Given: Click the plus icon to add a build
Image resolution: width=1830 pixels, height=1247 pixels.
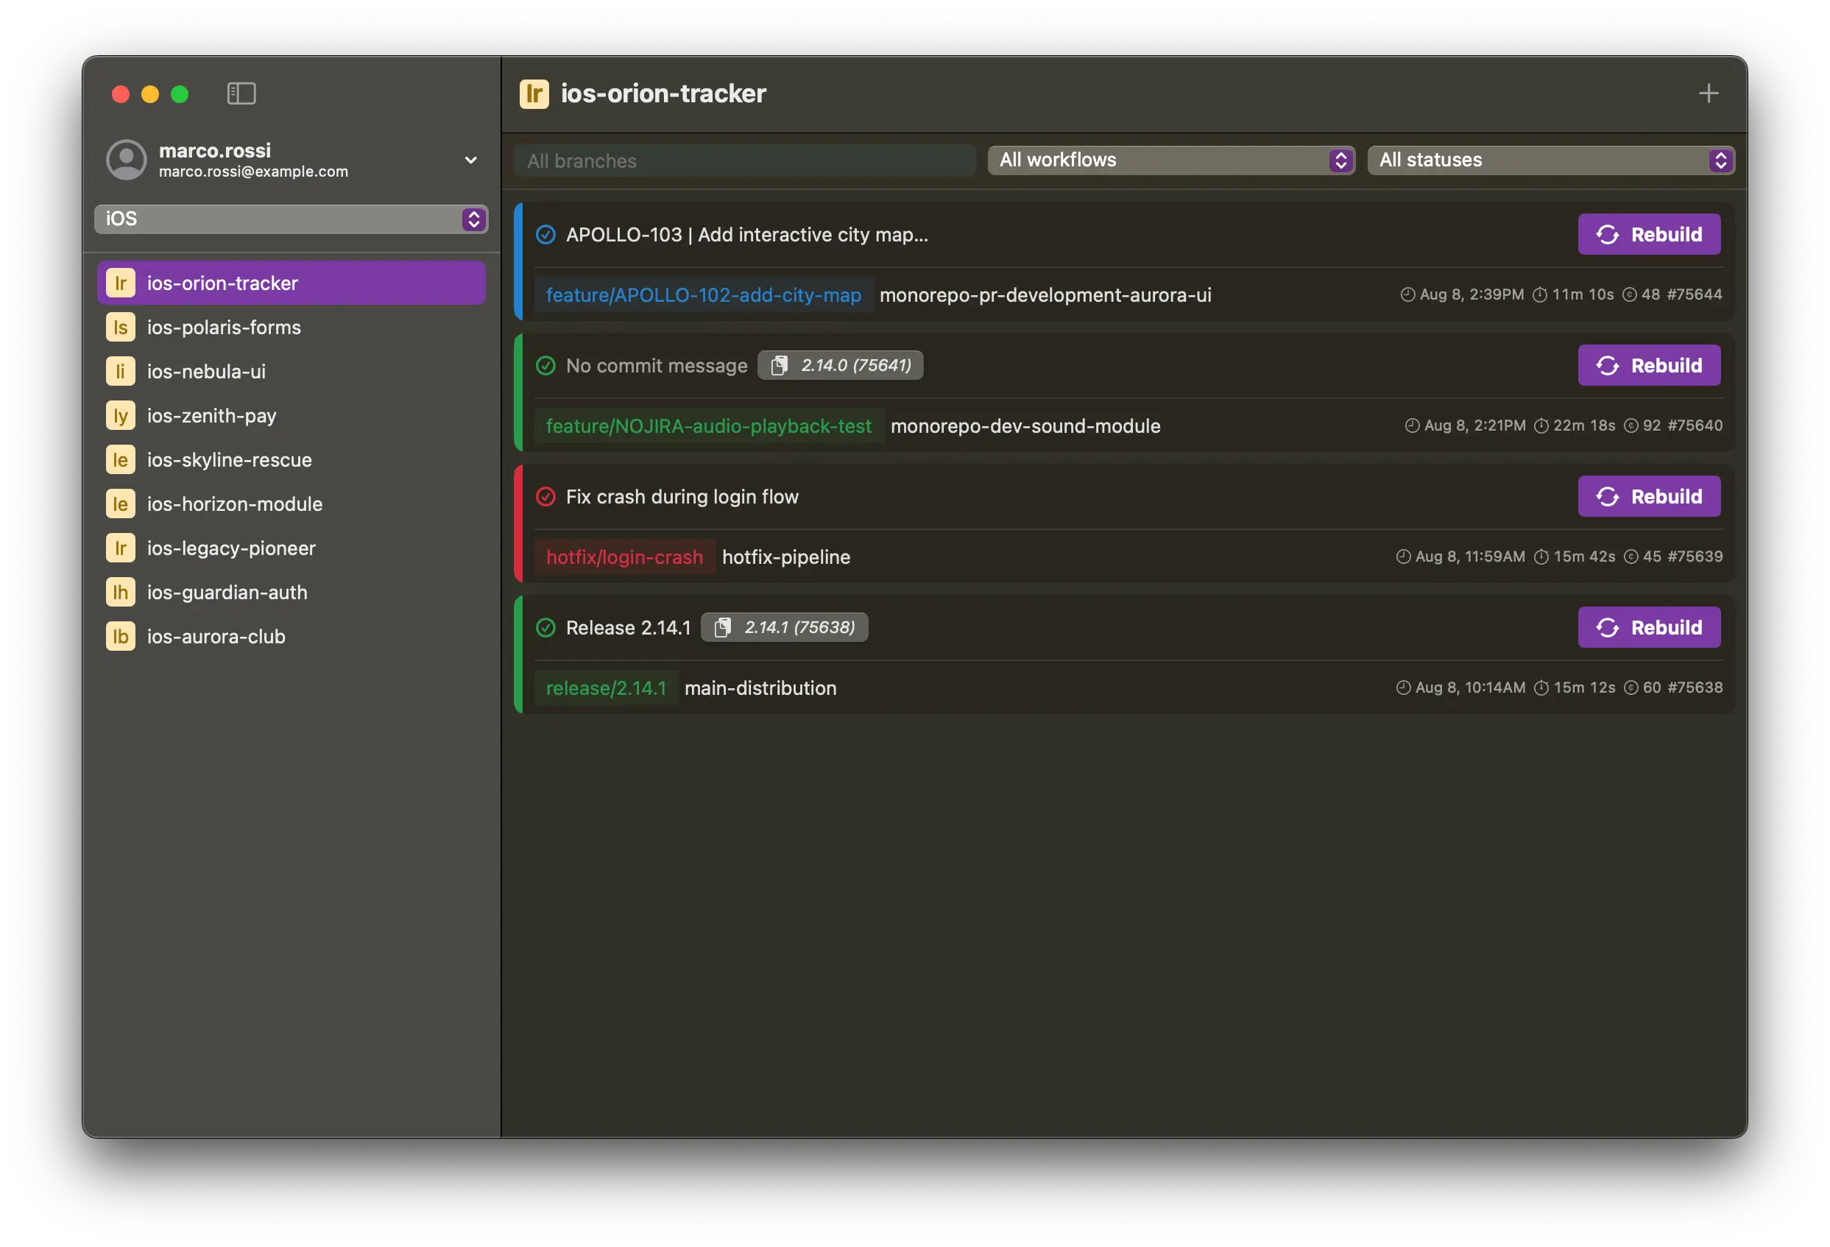Looking at the screenshot, I should click(1708, 93).
